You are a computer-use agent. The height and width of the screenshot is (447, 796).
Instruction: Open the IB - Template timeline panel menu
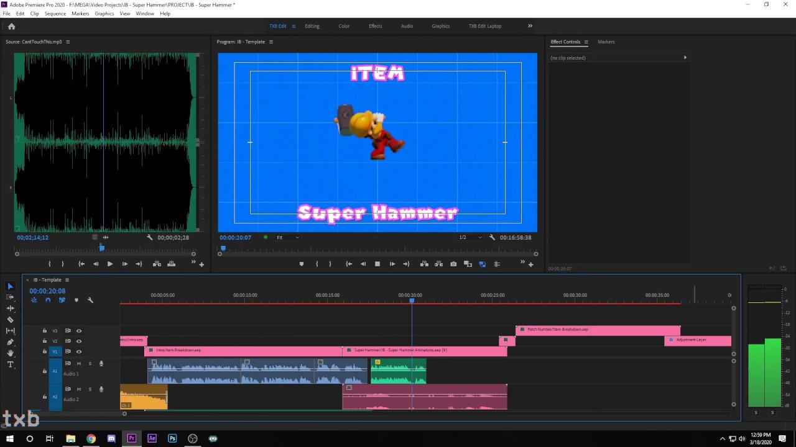point(67,280)
